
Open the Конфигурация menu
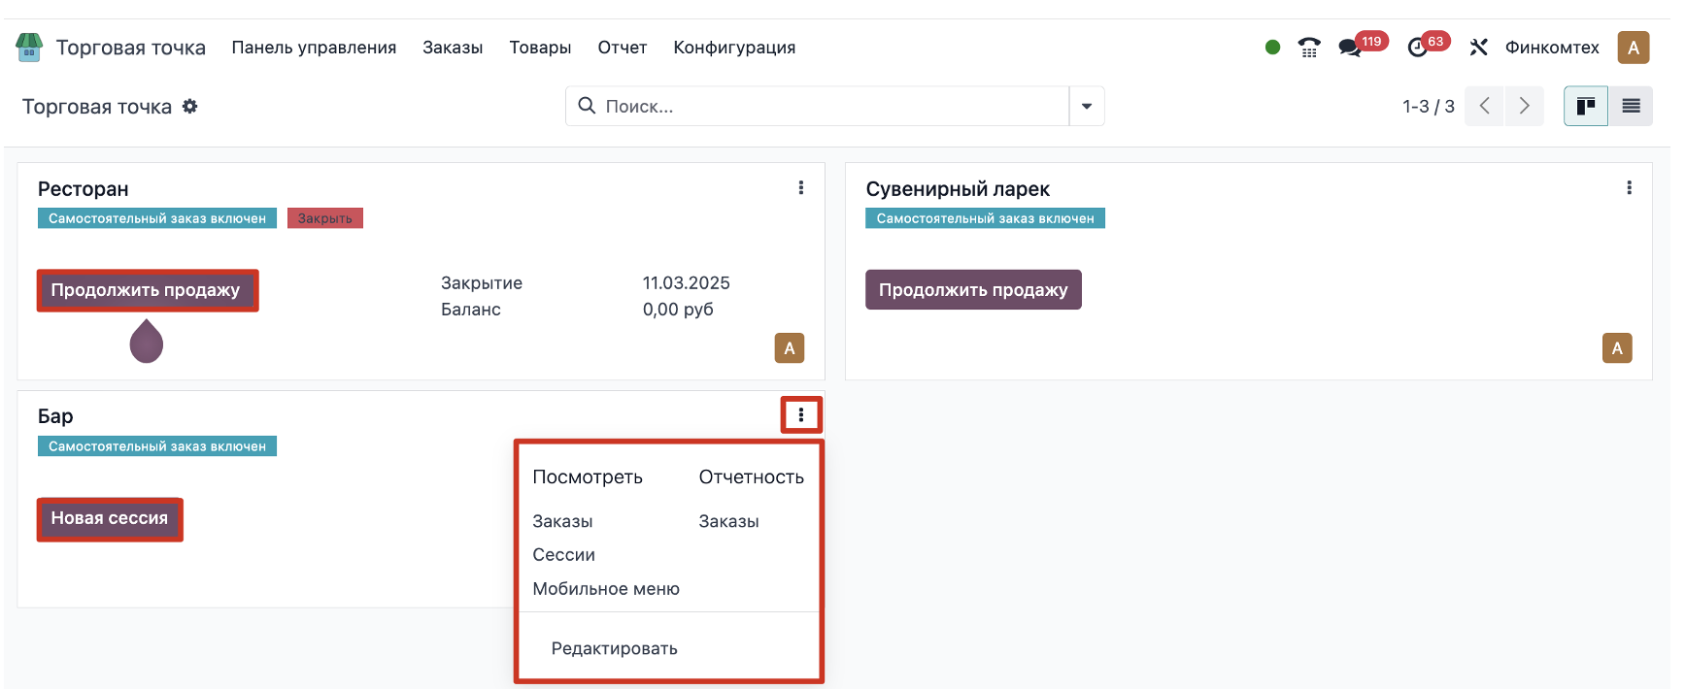pyautogui.click(x=734, y=48)
